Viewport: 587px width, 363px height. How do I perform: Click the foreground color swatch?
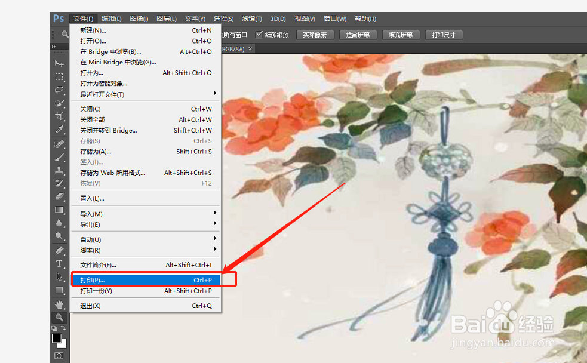coord(57,338)
